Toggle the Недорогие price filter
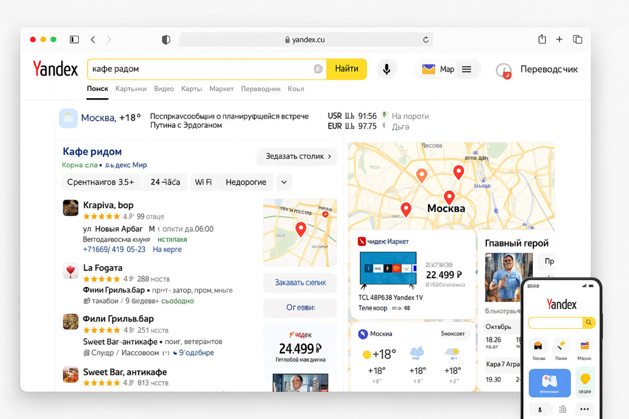 pyautogui.click(x=246, y=182)
